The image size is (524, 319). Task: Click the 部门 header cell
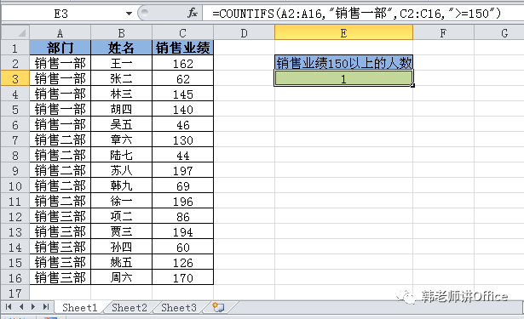point(60,48)
